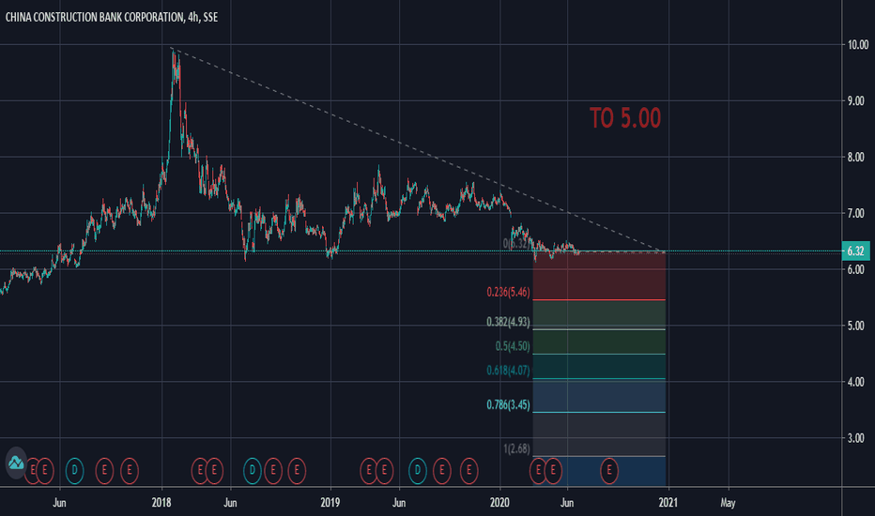Viewport: 875px width, 516px height.
Task: Click the May time axis label
Action: [x=728, y=503]
